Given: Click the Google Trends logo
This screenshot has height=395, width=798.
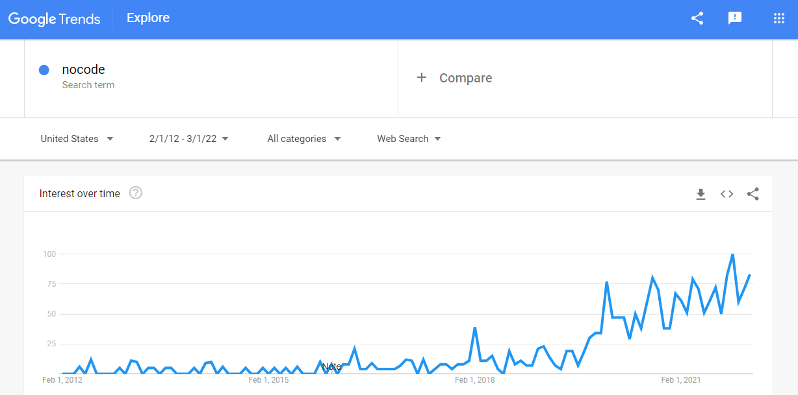Looking at the screenshot, I should (x=54, y=19).
